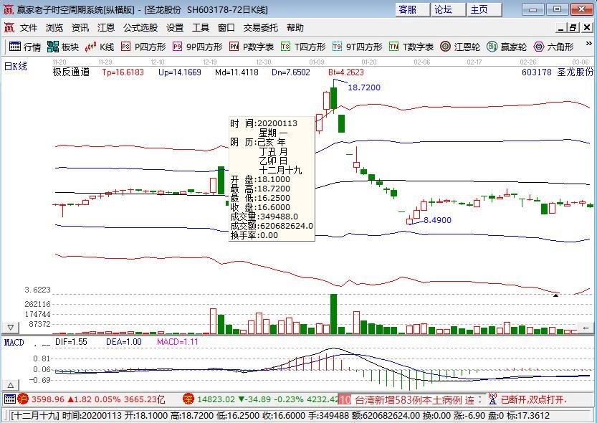Viewport: 597px width, 423px height.
Task: Open the 赢家轮 wheel tool
Action: [x=507, y=47]
